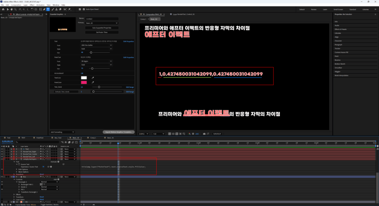Toggle visibility of Rectangle 1
The height and width of the screenshot is (206, 379).
(2, 182)
